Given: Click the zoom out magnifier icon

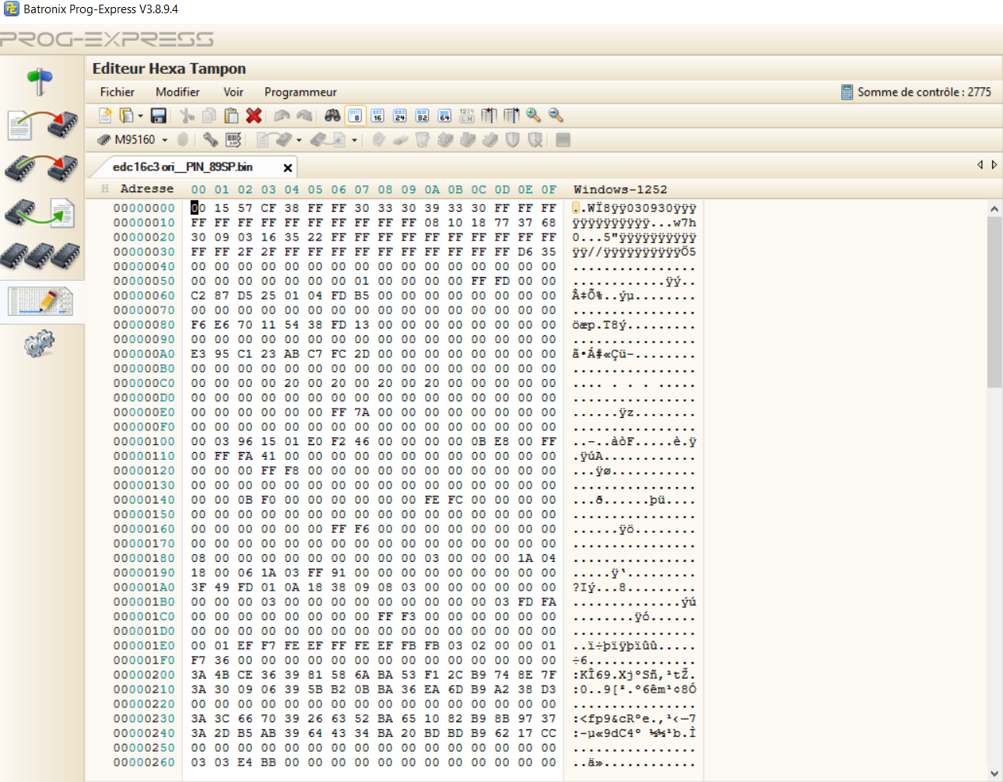Looking at the screenshot, I should point(556,115).
